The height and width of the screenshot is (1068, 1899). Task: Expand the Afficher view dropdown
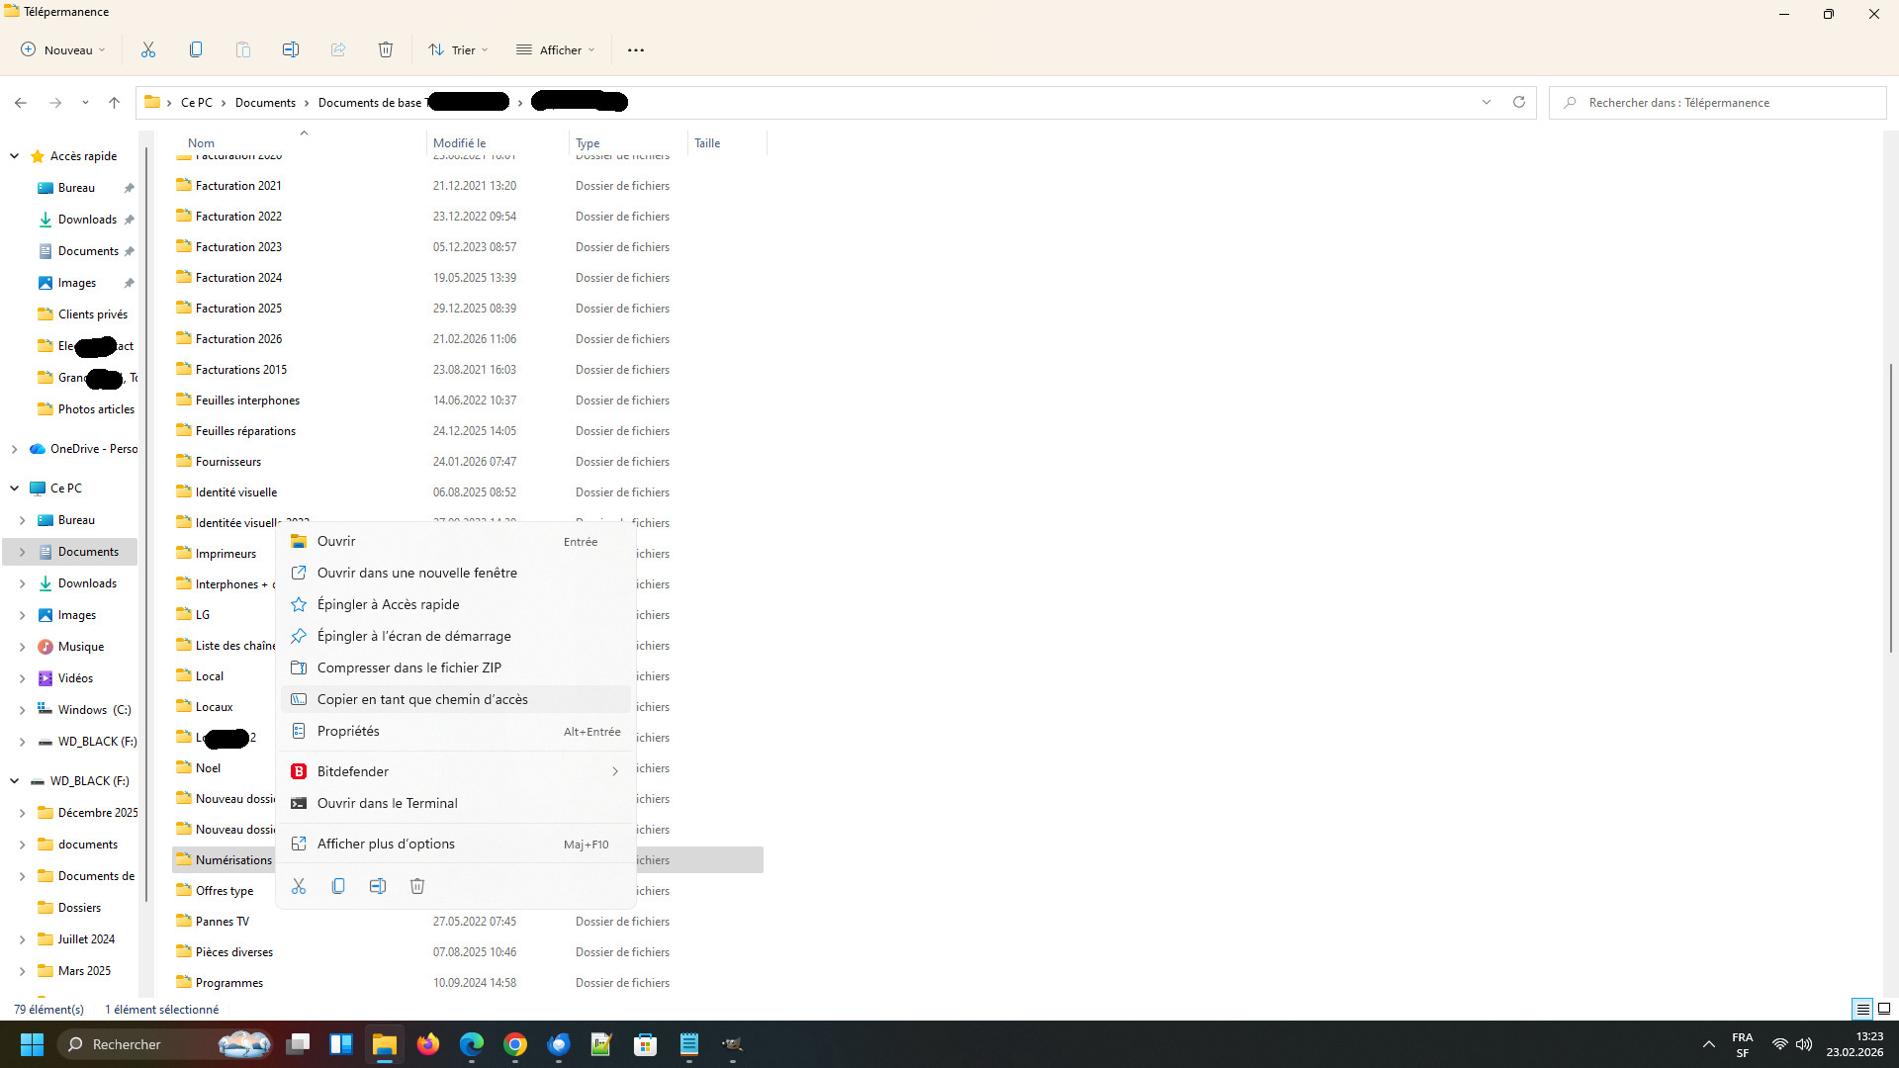[556, 49]
